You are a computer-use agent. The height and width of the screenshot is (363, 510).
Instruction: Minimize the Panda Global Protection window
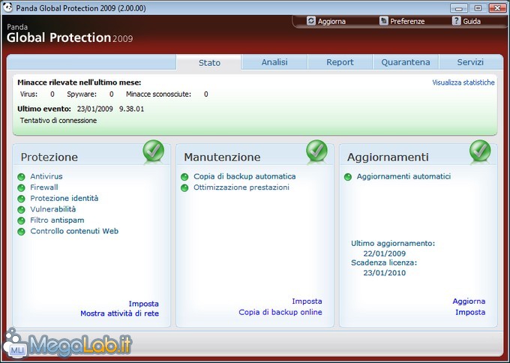point(459,8)
